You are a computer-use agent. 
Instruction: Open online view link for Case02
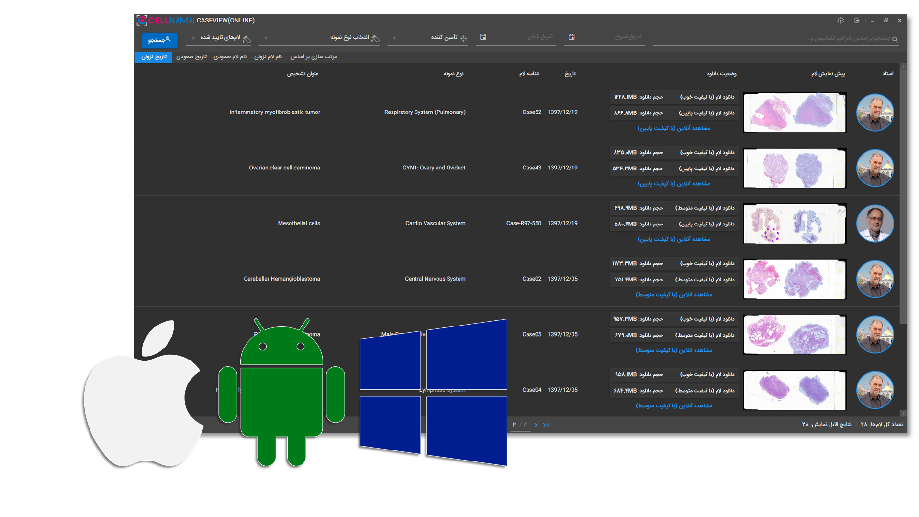674,295
